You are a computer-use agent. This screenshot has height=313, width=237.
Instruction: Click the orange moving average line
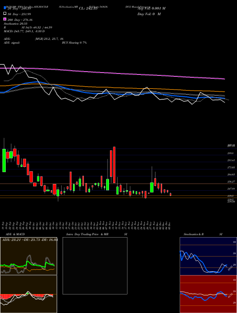pos(112,88)
